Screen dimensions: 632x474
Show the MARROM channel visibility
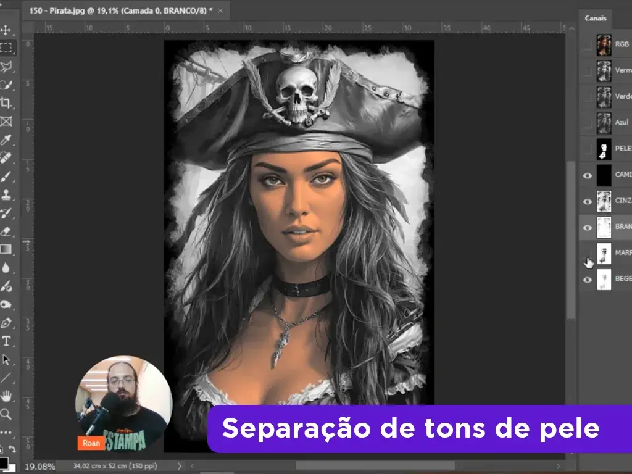click(x=588, y=254)
